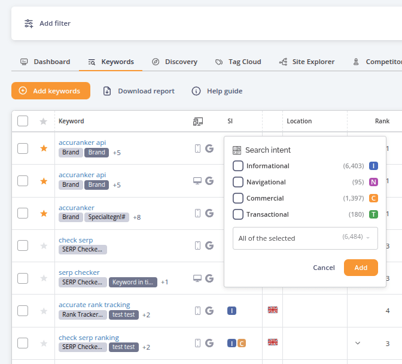Star the accurate rank tracking keyword
402x364 pixels.
coord(44,311)
